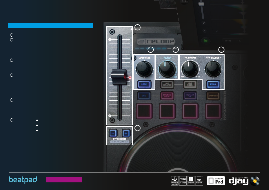Click the djay vinyl record icon
269x190 pixels.
tap(255, 181)
